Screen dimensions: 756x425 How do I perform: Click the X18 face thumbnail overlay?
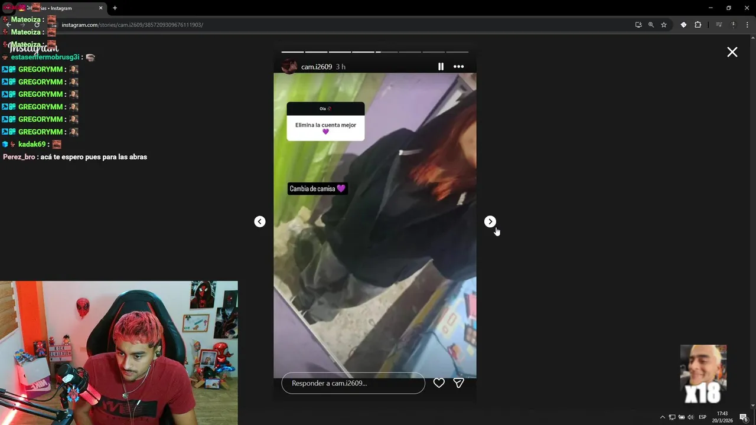[x=703, y=374]
